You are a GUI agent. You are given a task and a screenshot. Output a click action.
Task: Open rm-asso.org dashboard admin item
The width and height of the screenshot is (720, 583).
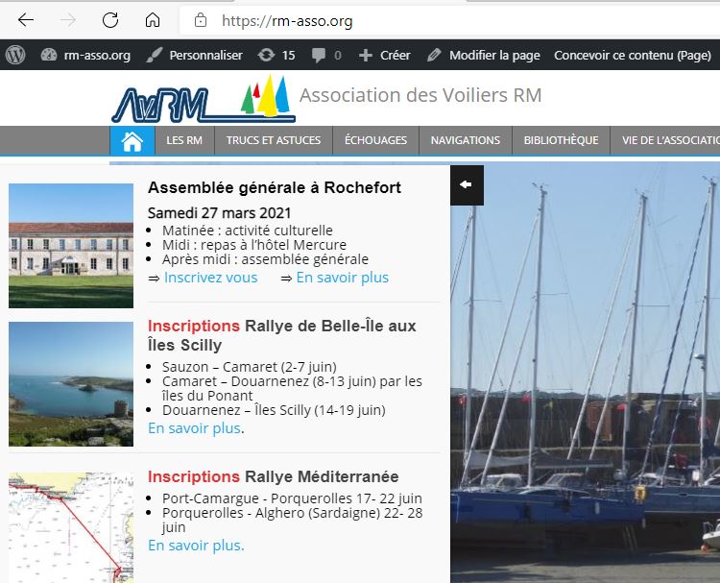[x=85, y=55]
